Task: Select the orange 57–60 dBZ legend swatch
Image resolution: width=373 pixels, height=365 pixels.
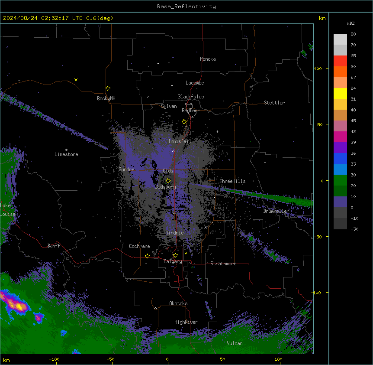Action: [x=340, y=72]
